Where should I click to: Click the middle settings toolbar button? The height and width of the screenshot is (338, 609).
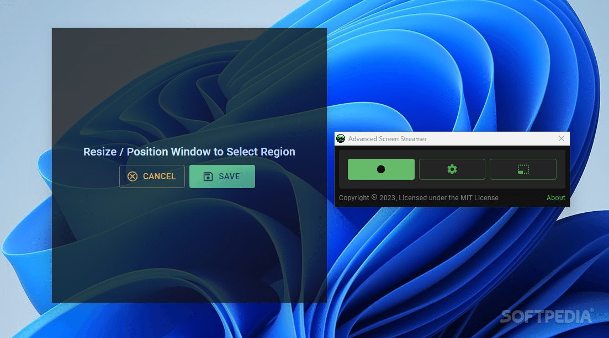[x=452, y=169]
